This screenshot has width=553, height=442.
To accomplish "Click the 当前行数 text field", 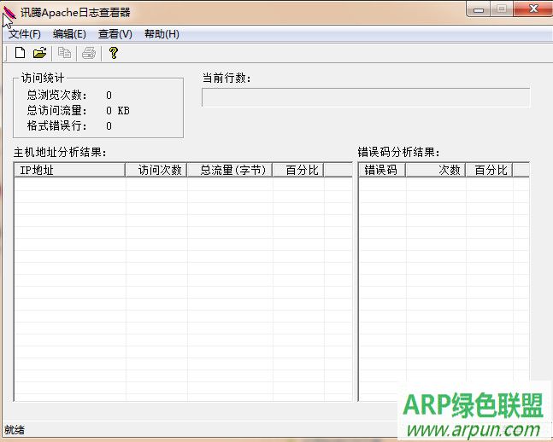I will click(366, 97).
